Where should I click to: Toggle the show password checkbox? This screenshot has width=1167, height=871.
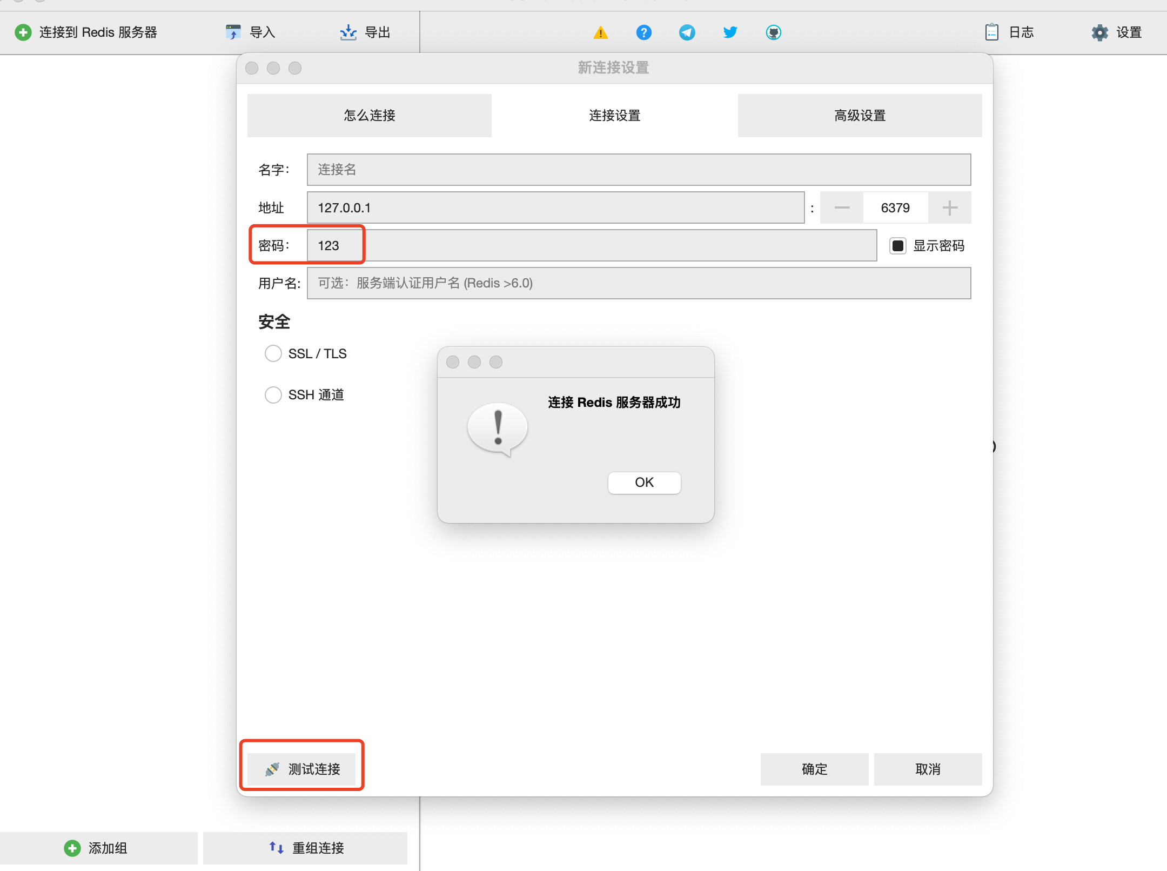897,246
